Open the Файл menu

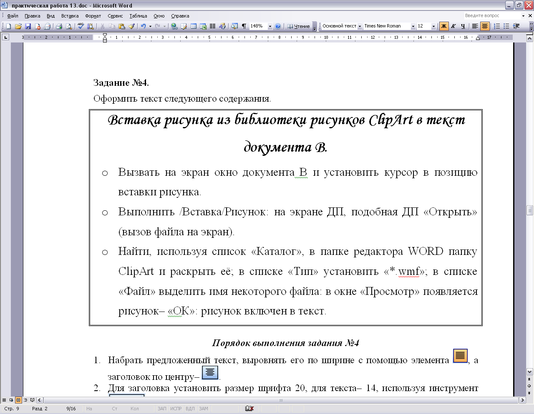[x=13, y=16]
